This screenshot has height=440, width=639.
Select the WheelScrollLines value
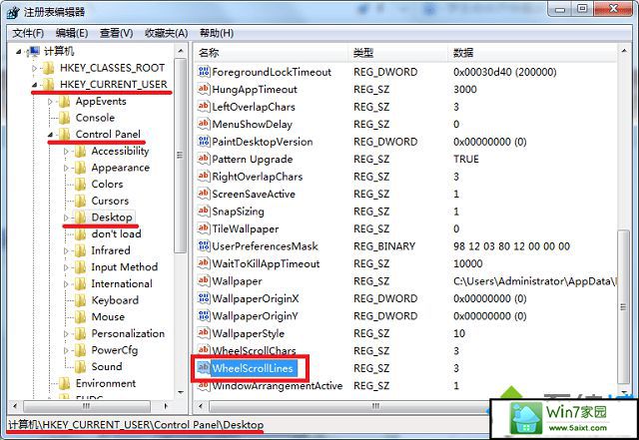click(x=253, y=368)
